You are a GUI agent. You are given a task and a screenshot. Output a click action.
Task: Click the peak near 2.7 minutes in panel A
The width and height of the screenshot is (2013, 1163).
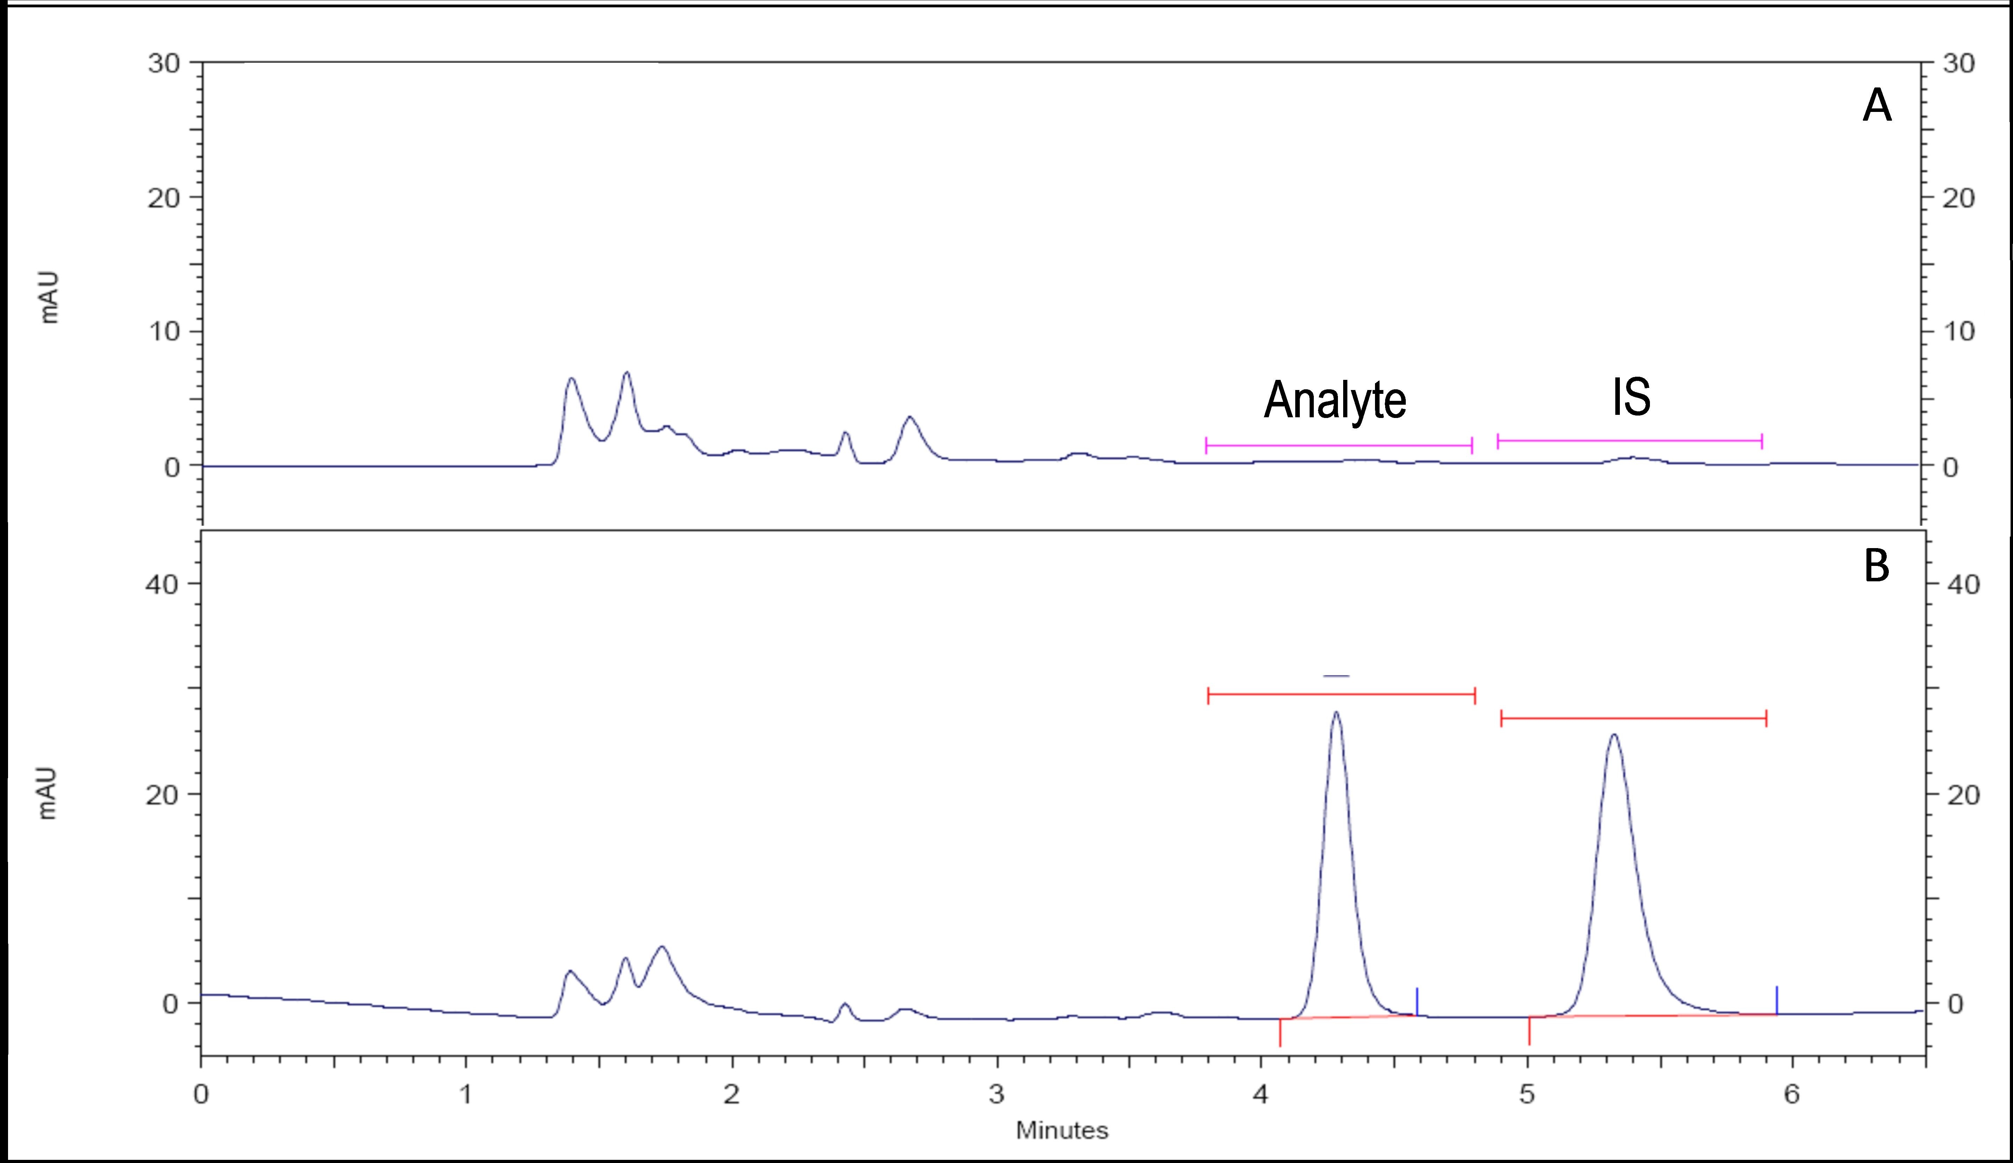[909, 418]
